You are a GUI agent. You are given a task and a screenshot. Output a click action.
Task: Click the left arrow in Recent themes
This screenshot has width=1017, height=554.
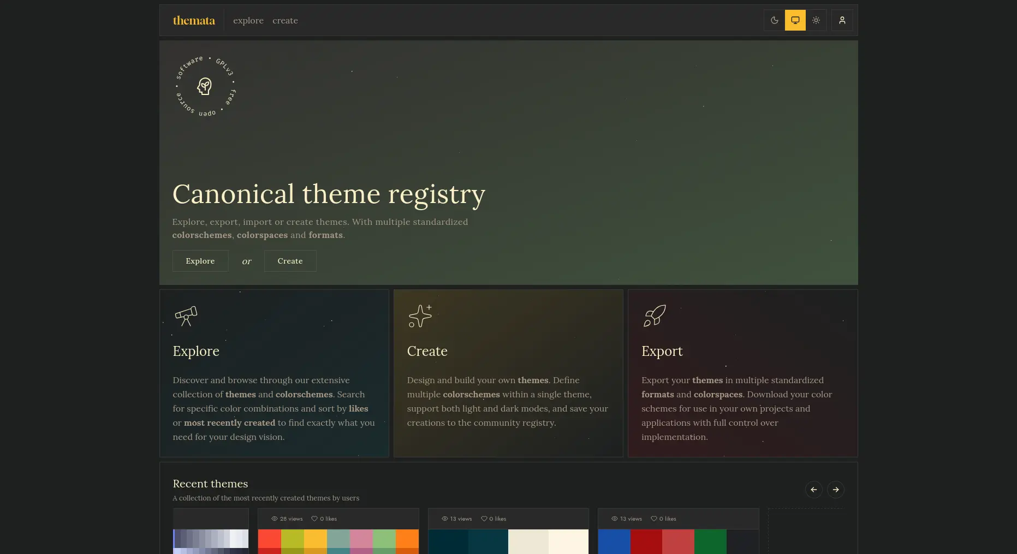click(x=814, y=490)
